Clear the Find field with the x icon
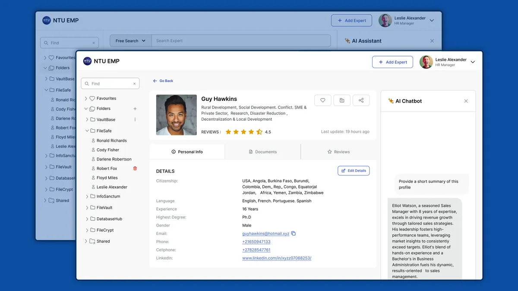The width and height of the screenshot is (518, 291). coord(134,84)
